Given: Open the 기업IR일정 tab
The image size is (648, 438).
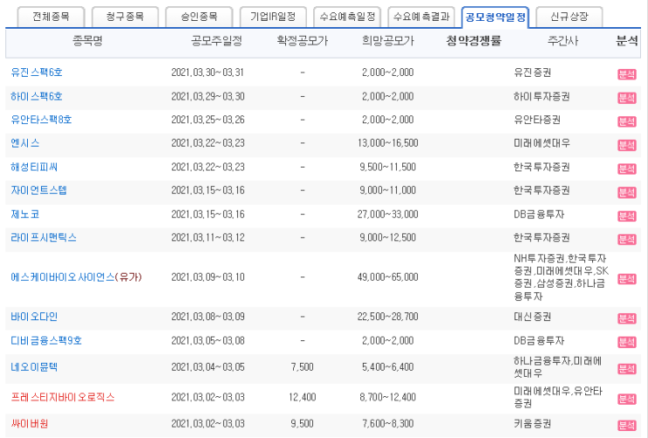Looking at the screenshot, I should (273, 17).
